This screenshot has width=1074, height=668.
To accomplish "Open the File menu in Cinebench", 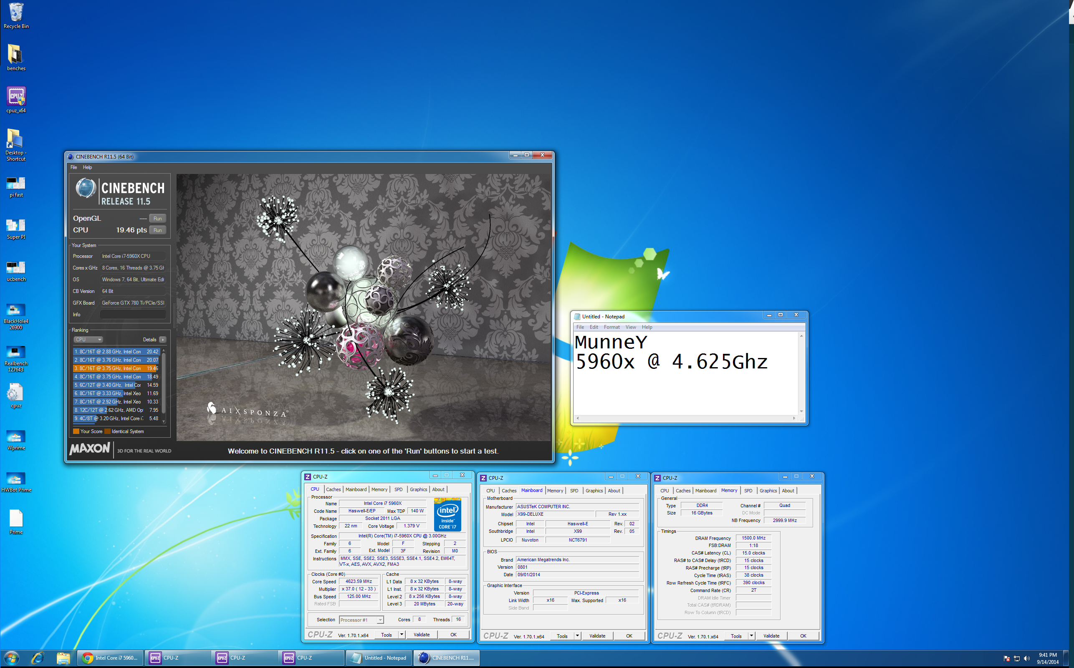I will [74, 167].
